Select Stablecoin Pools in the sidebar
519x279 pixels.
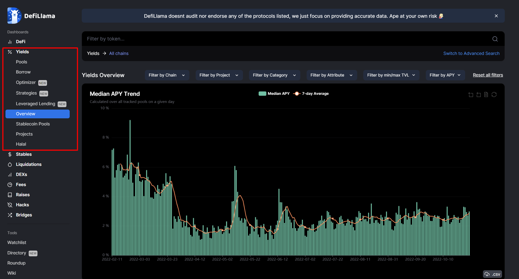(x=33, y=124)
